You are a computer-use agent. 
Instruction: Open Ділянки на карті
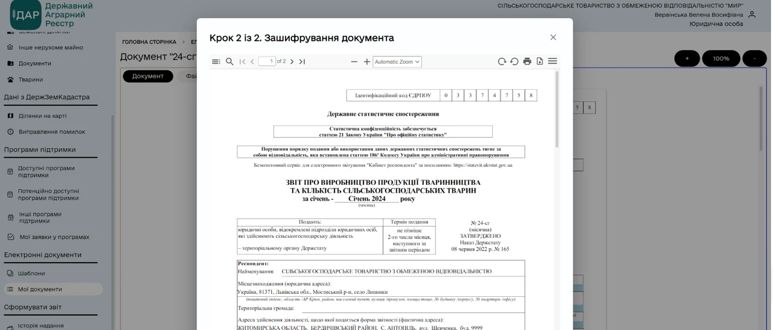click(x=43, y=116)
